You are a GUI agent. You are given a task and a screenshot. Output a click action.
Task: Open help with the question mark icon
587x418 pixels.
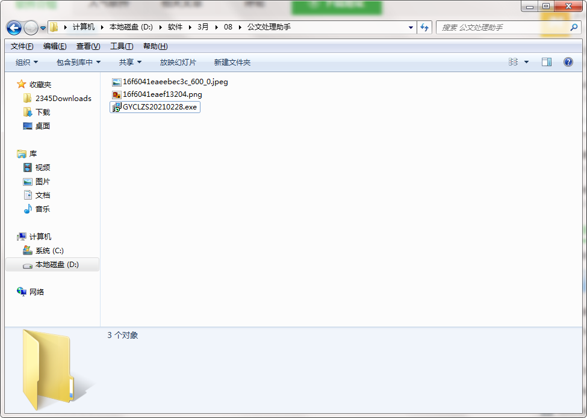click(x=568, y=62)
